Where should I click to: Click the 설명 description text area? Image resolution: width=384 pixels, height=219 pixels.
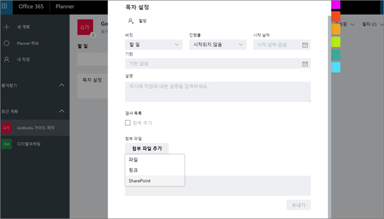218,92
